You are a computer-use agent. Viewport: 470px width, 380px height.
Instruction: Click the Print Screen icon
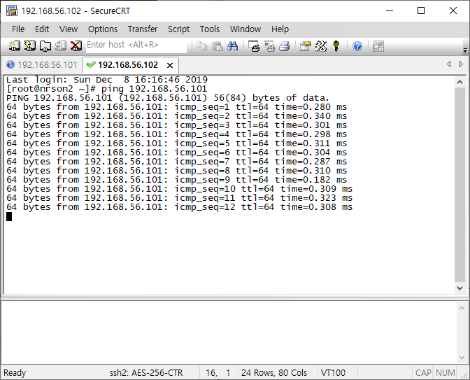[x=254, y=46]
